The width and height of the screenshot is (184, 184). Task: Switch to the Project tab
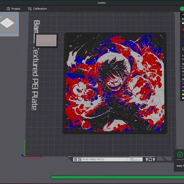pos(13,9)
